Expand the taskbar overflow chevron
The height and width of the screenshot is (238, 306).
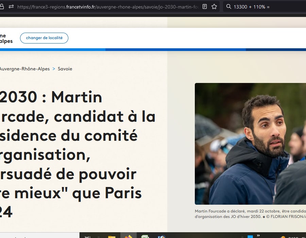point(258,235)
